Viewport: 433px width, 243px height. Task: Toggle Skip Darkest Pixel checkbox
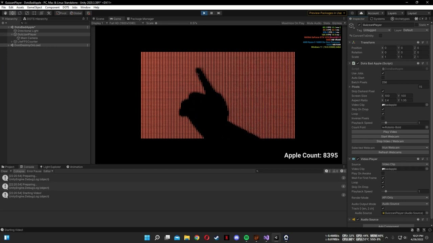[383, 91]
